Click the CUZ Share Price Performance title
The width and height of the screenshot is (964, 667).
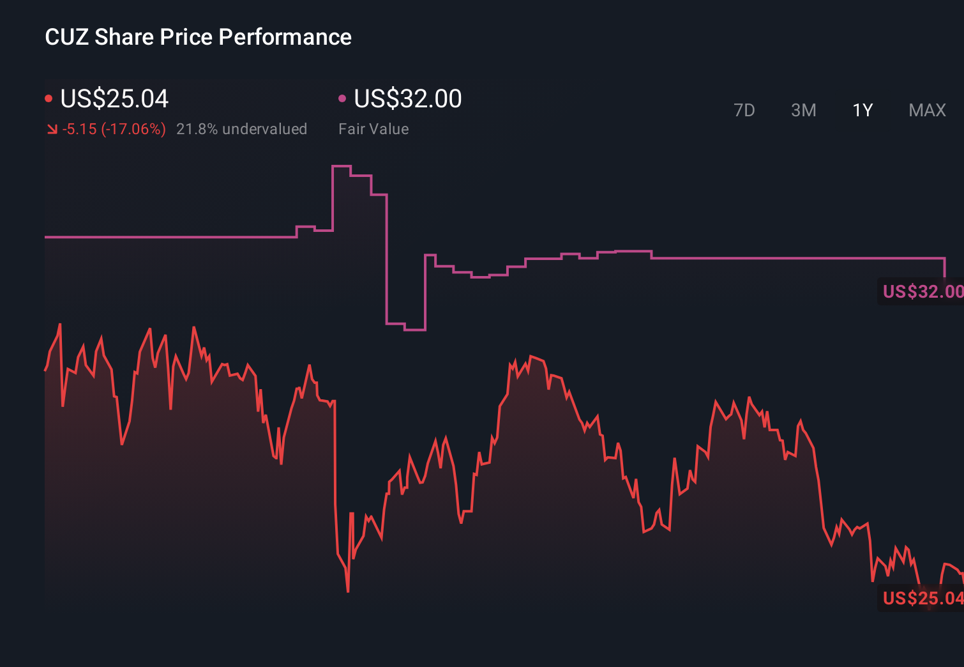point(198,37)
